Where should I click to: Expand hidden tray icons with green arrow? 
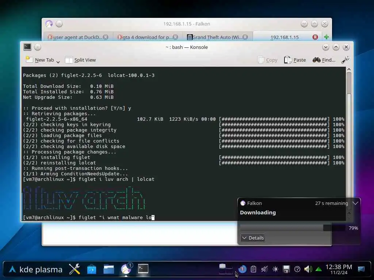[x=318, y=269]
